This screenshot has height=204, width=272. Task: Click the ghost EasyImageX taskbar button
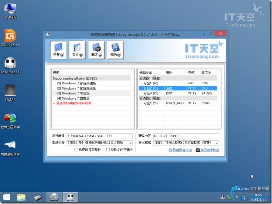coord(70,197)
